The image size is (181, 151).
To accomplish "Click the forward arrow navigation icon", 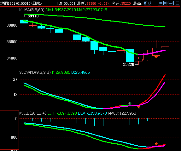I will pyautogui.click(x=166, y=3).
